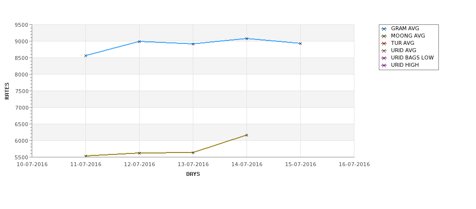Select MOONG AVG data point on 12-07-2016
Screen dimensions: 476x209
coord(139,153)
